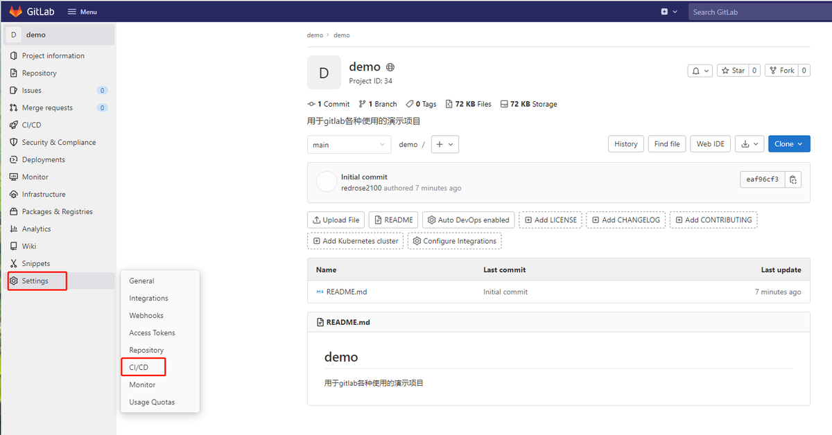Click the Security & Compliance shield icon
This screenshot has height=435, width=832.
14,142
